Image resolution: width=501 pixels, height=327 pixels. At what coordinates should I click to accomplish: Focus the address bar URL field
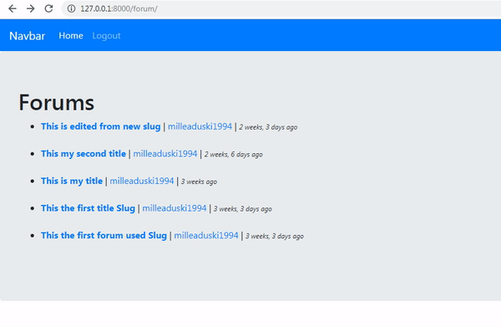pyautogui.click(x=281, y=8)
